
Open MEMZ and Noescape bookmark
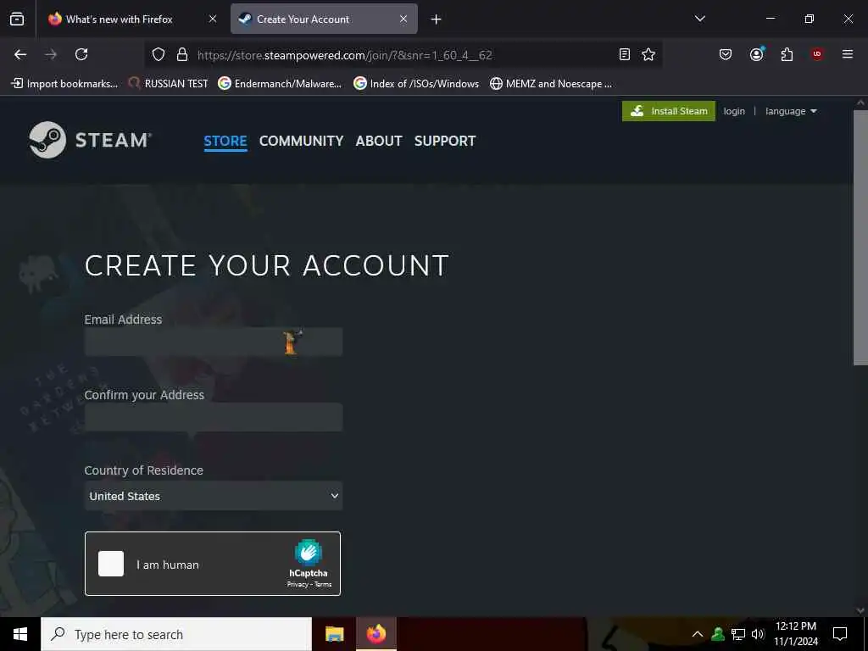[x=551, y=84]
